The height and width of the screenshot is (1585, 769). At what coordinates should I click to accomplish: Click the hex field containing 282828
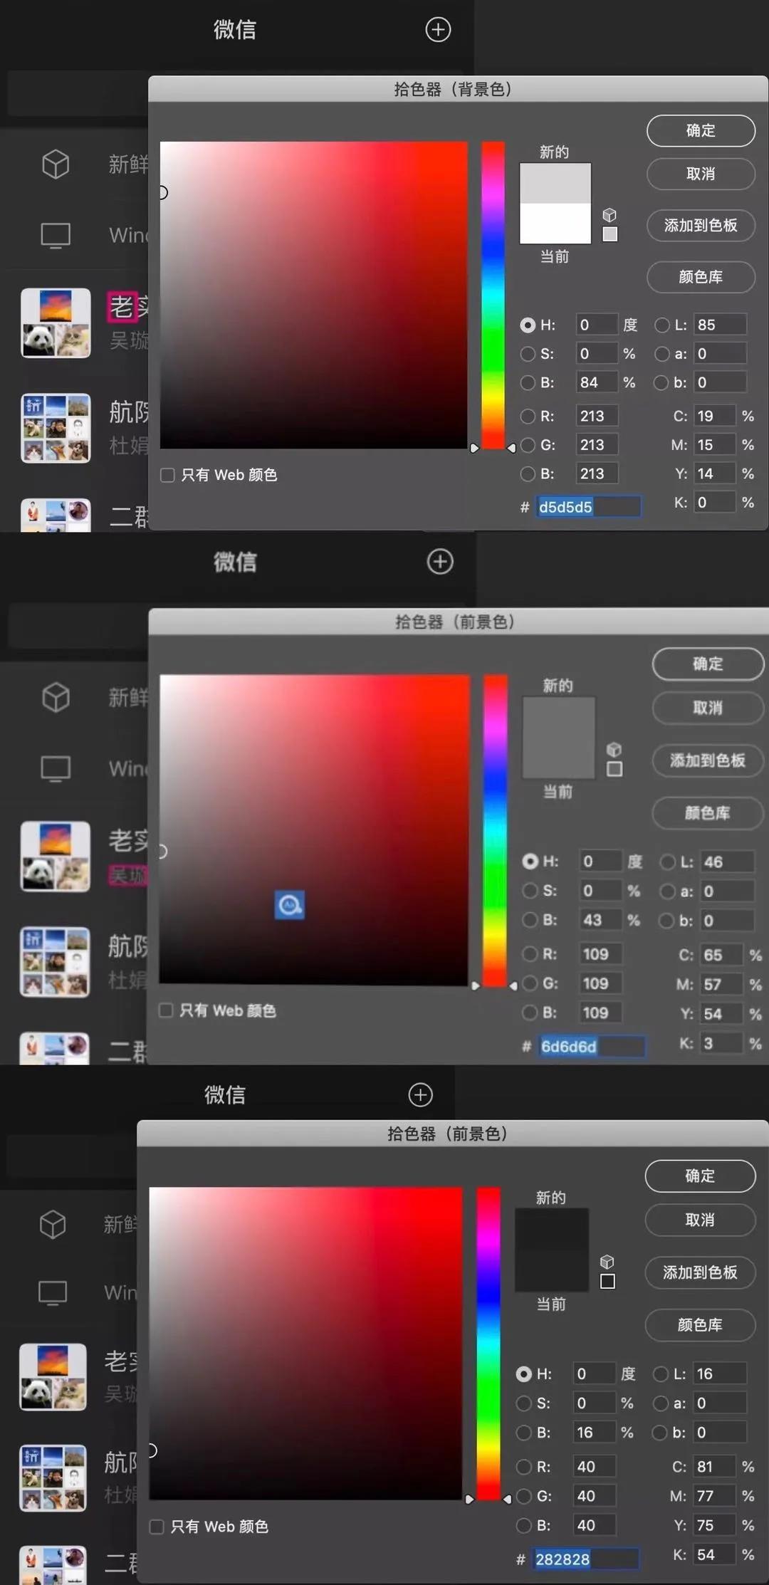[x=586, y=1559]
